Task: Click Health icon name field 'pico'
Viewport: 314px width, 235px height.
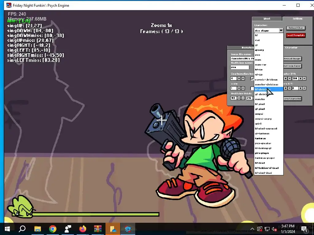Action: [240, 67]
